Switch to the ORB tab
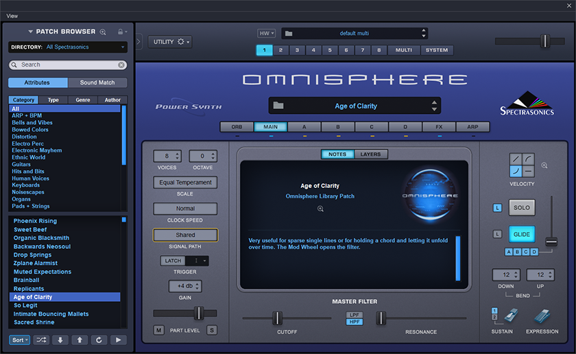Image resolution: width=576 pixels, height=354 pixels. (237, 127)
